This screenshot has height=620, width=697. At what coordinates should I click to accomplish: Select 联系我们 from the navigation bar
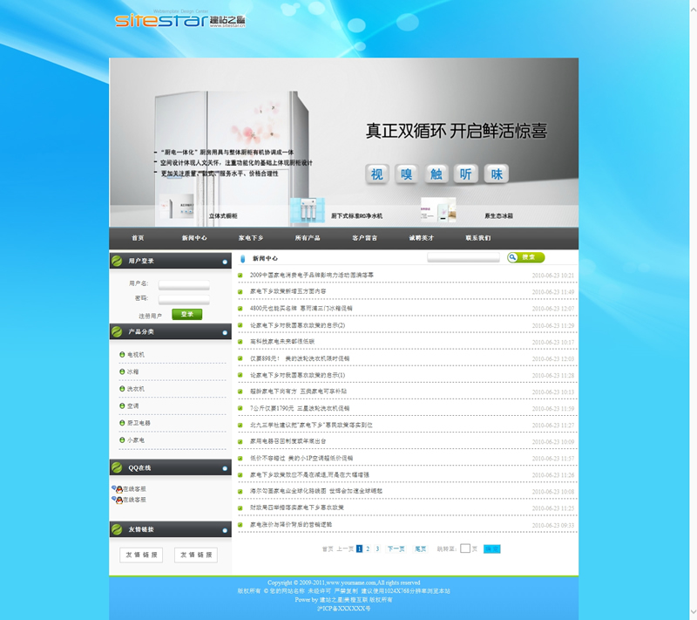[477, 238]
